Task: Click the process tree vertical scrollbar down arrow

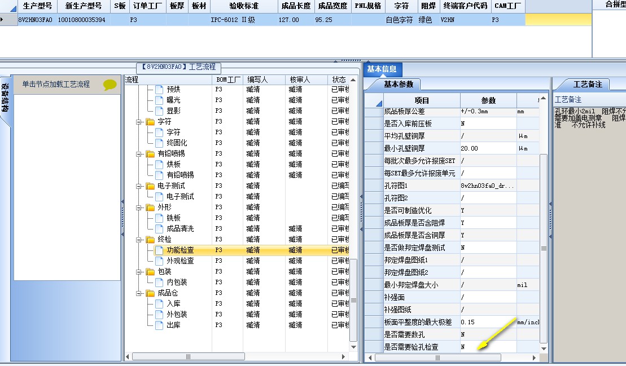Action: point(353,347)
